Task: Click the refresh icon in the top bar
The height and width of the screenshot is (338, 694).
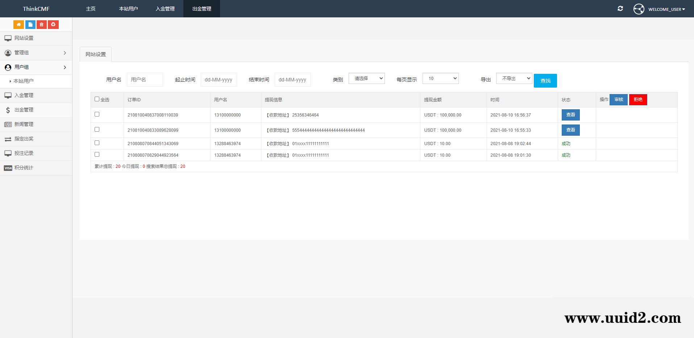Action: pyautogui.click(x=620, y=8)
